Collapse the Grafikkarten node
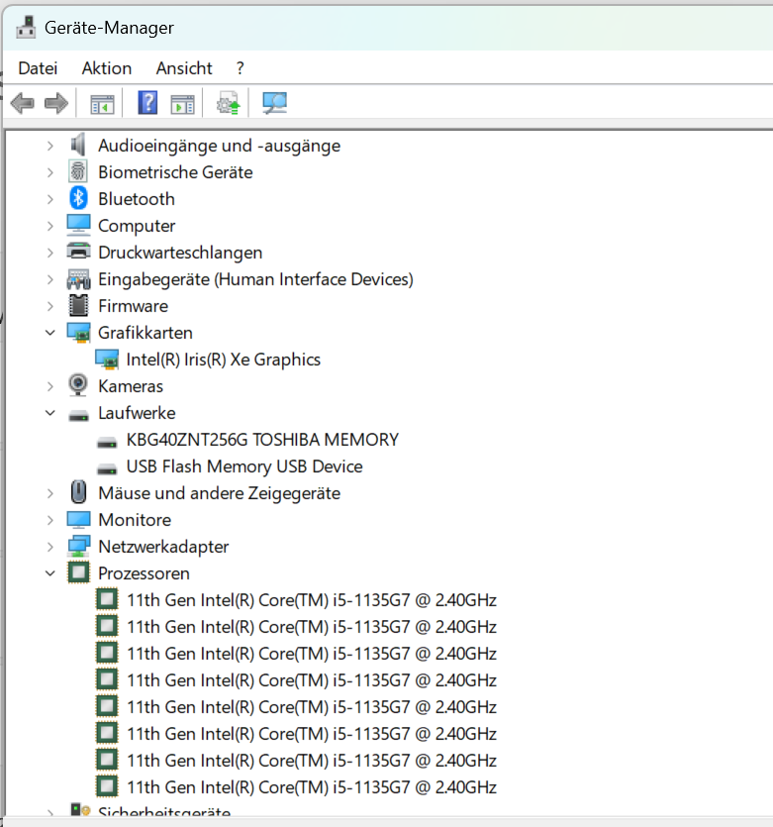Screen dimensions: 773x827 click(x=50, y=333)
